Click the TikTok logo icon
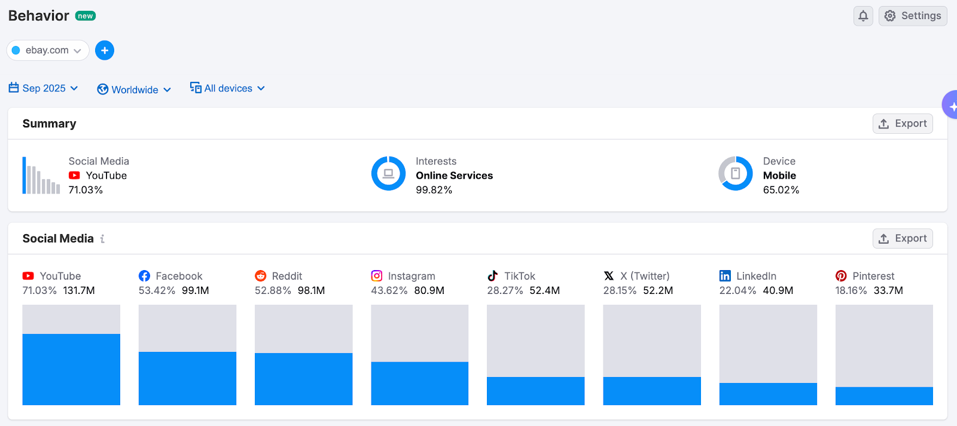957x426 pixels. click(x=492, y=276)
